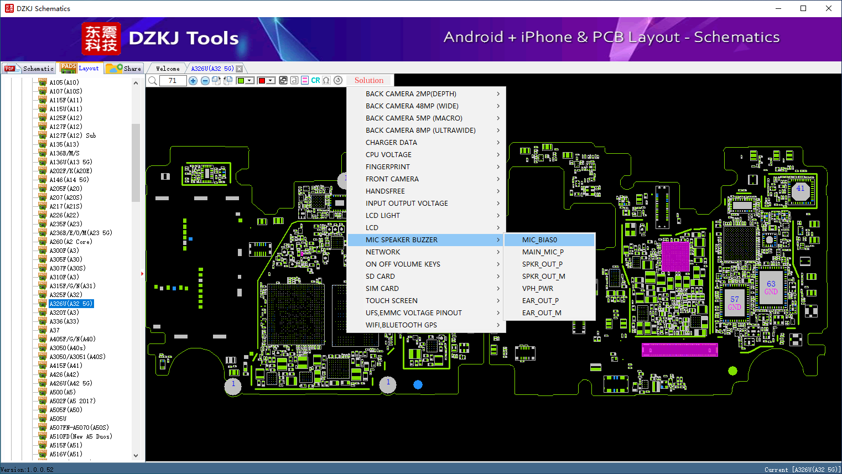Click the PADS icon beside A415F(A41)
Screen dimensions: 842x474
tap(43, 366)
